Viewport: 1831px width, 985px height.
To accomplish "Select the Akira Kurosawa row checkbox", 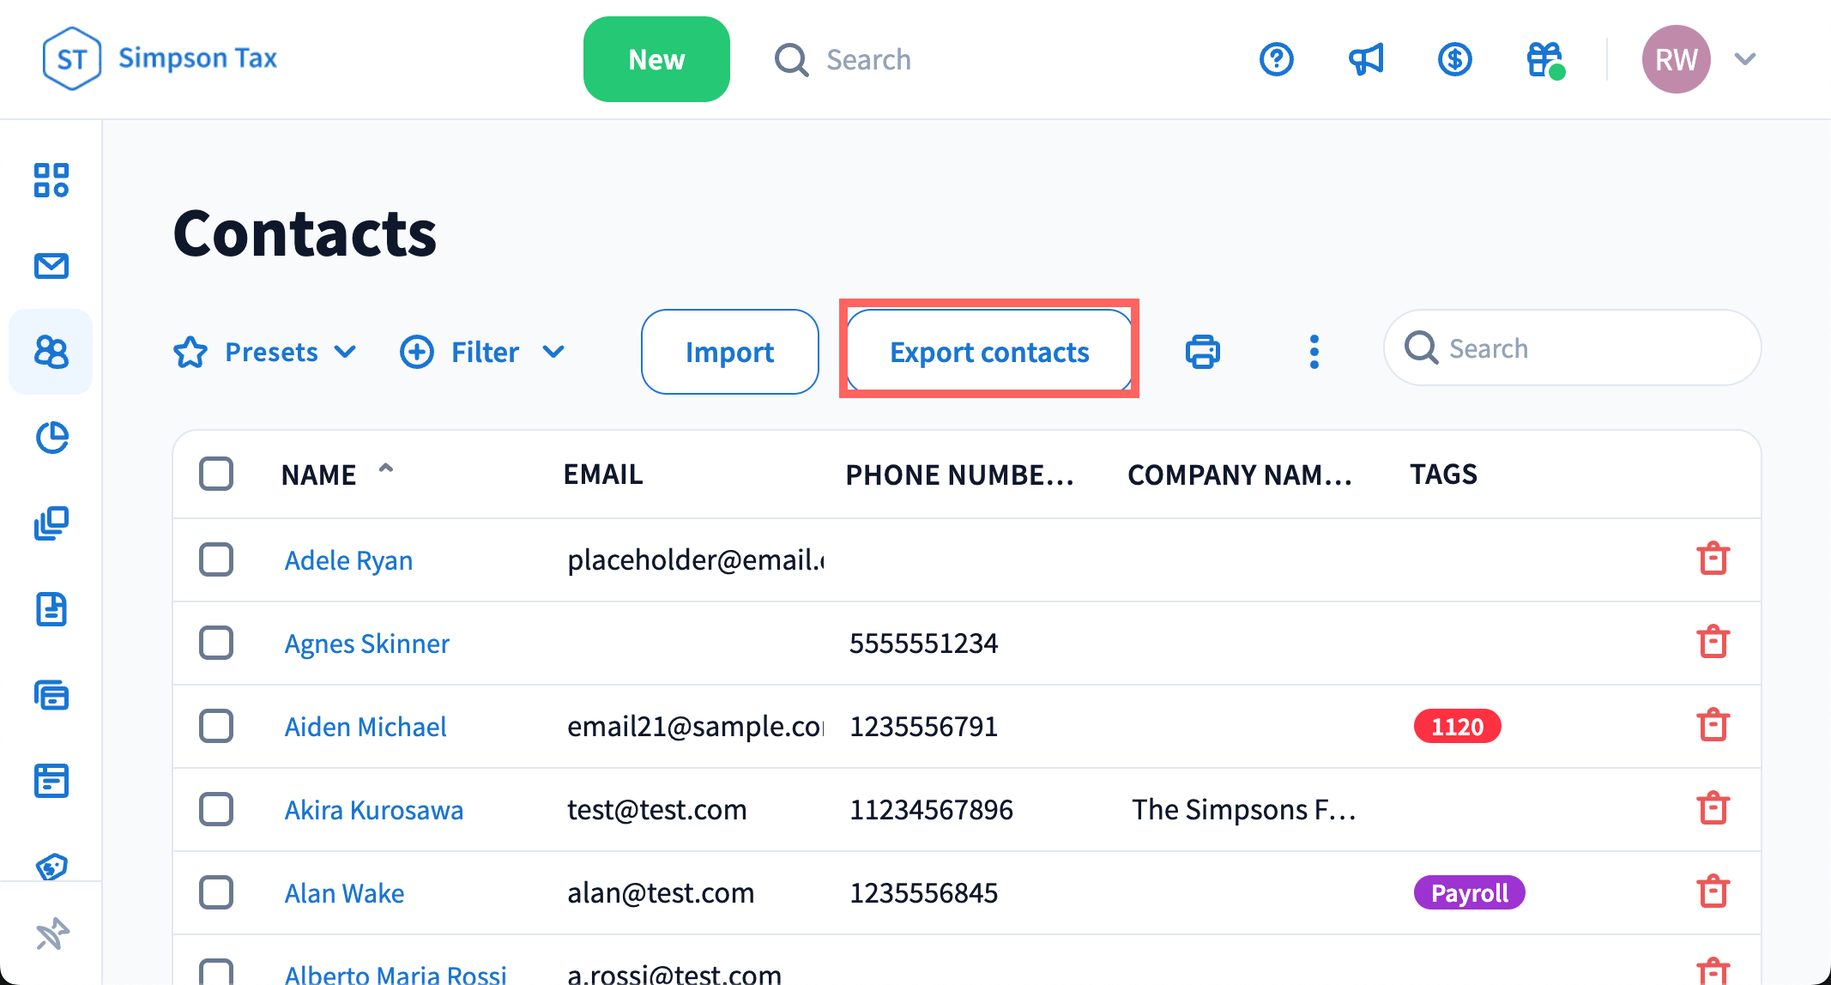I will click(216, 809).
